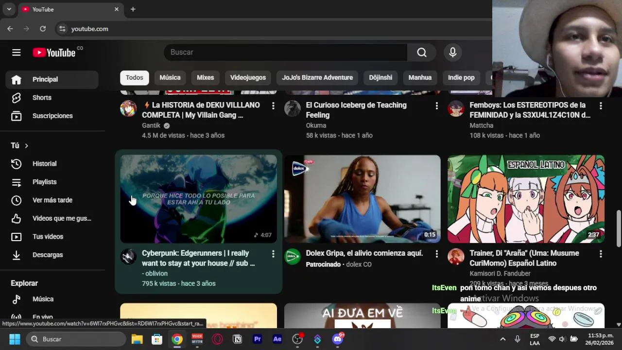Open Shorts from the sidebar
The height and width of the screenshot is (350, 622).
52,98
